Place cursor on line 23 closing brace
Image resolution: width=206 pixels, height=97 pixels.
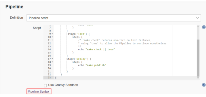[55, 78]
